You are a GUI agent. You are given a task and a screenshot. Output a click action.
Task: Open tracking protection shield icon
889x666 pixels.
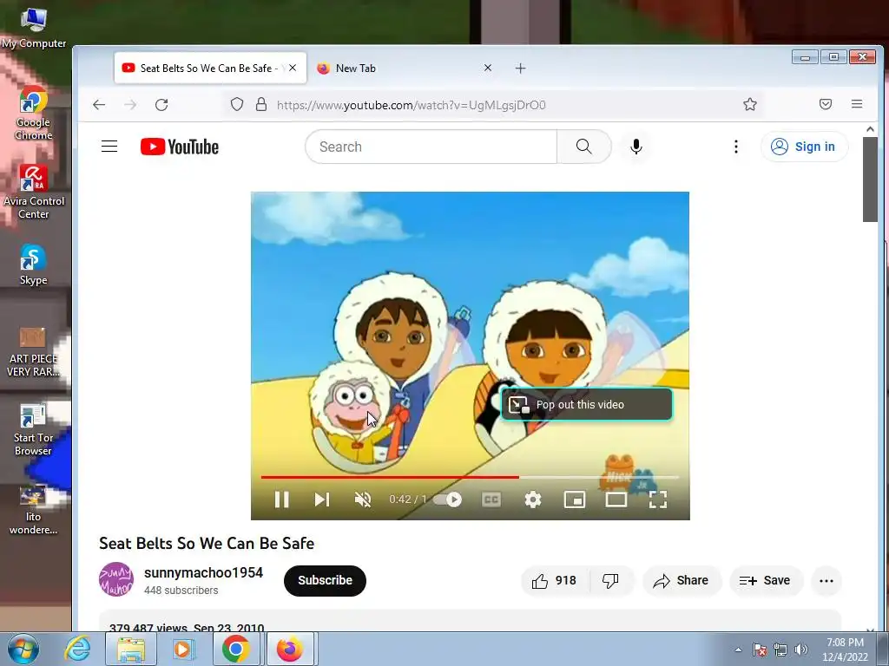coord(237,104)
